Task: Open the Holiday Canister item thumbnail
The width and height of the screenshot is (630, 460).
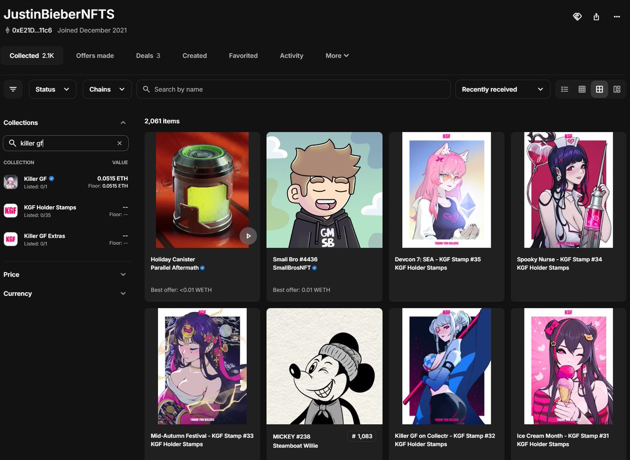Action: click(202, 190)
